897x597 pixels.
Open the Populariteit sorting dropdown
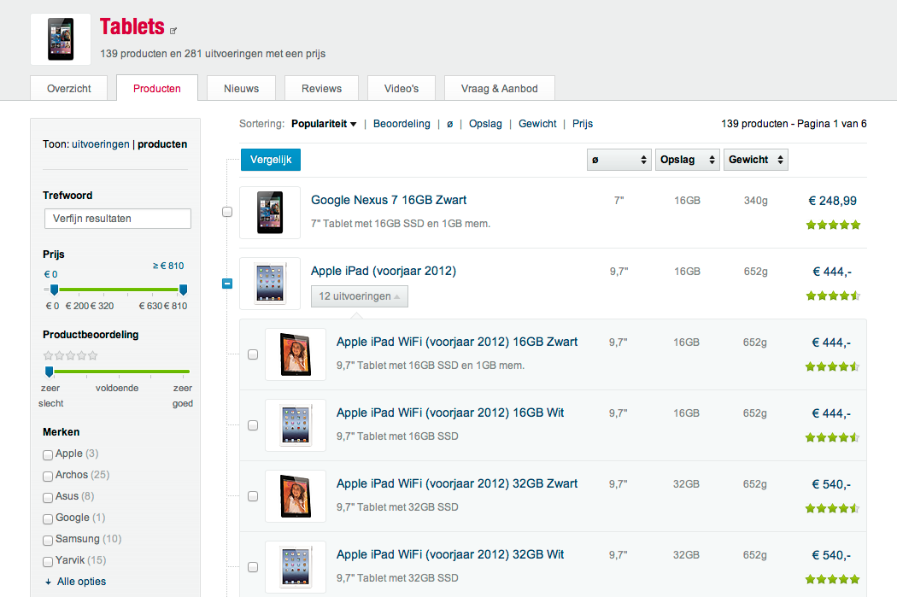(x=324, y=124)
